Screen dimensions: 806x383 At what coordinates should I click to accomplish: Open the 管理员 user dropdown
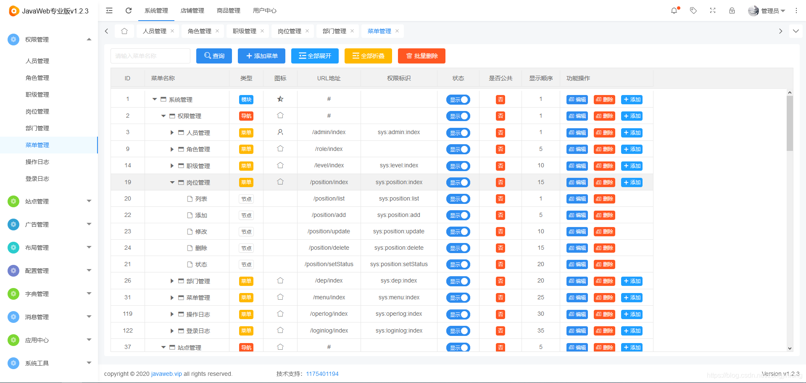coord(766,11)
